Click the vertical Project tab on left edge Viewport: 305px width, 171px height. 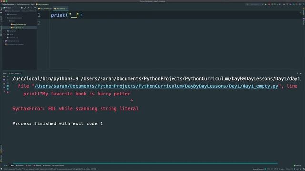[1, 10]
